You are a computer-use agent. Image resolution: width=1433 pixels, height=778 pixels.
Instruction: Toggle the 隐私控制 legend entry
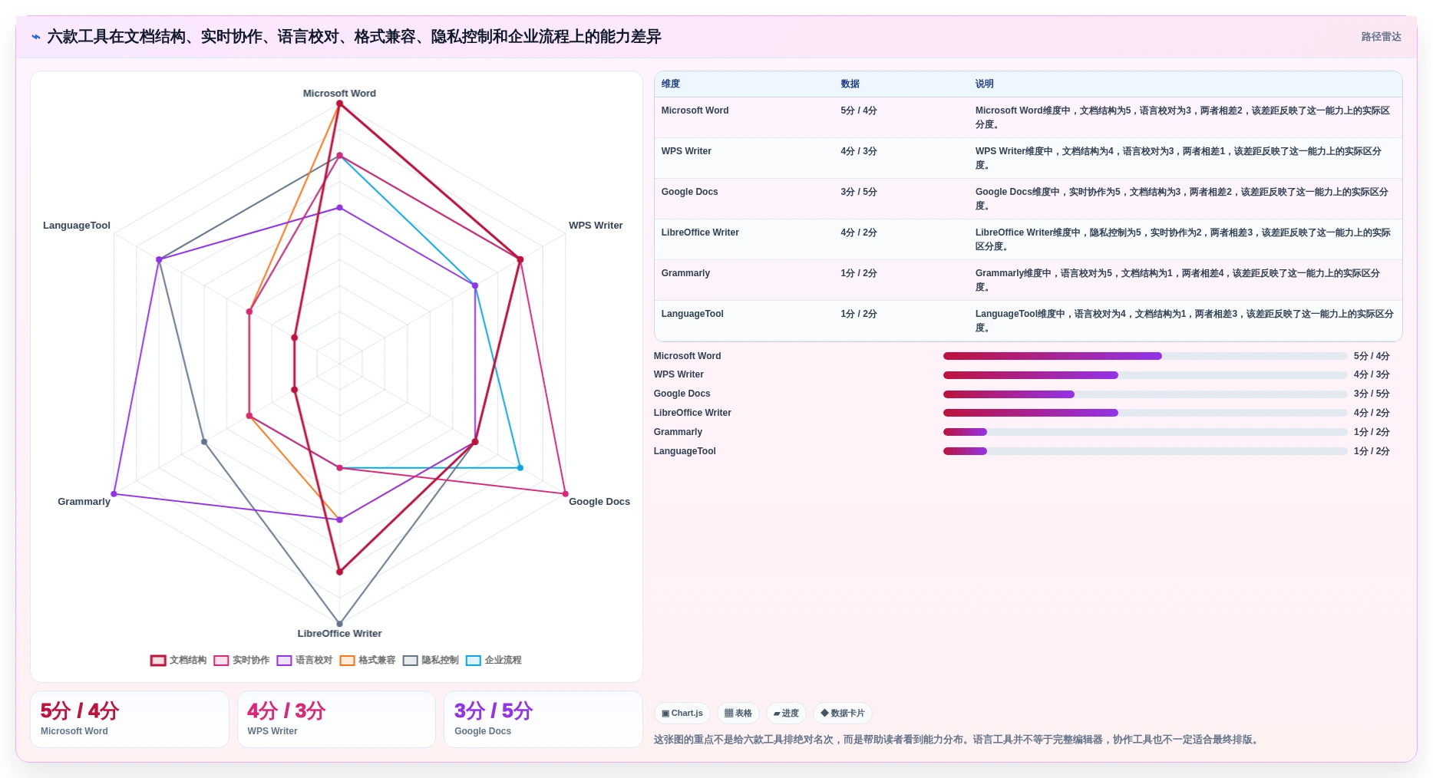click(430, 661)
